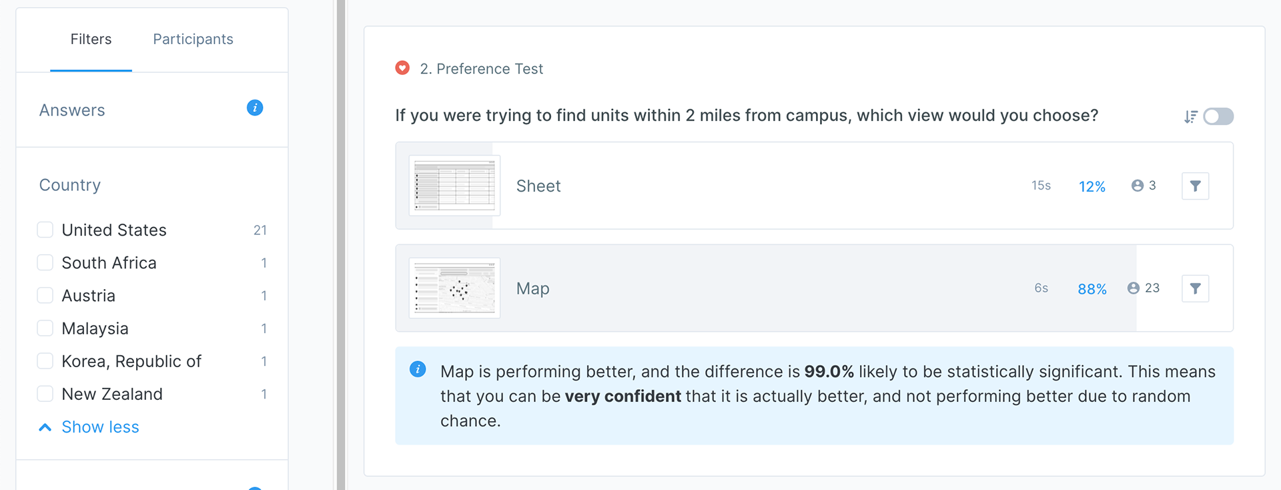Click the participant icon beside 3
The image size is (1281, 490).
tap(1137, 186)
